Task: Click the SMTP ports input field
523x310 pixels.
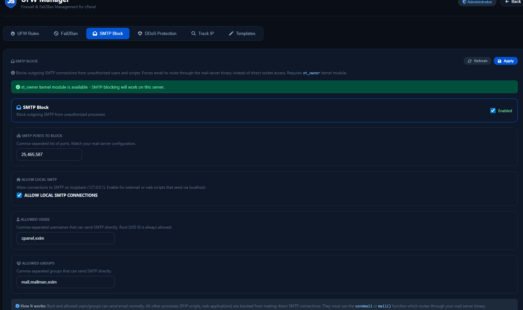Action: click(49, 154)
